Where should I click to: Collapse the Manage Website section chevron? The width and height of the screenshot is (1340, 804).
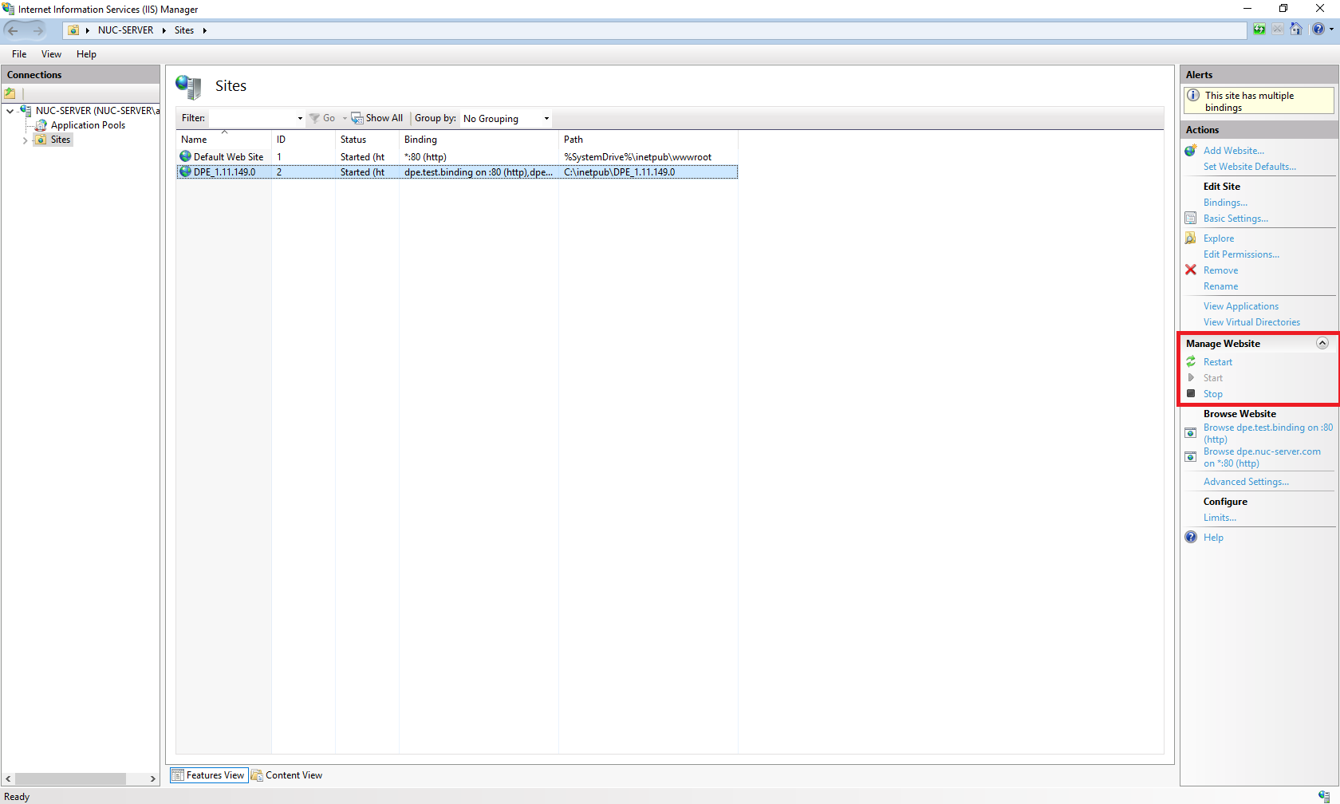tap(1322, 343)
